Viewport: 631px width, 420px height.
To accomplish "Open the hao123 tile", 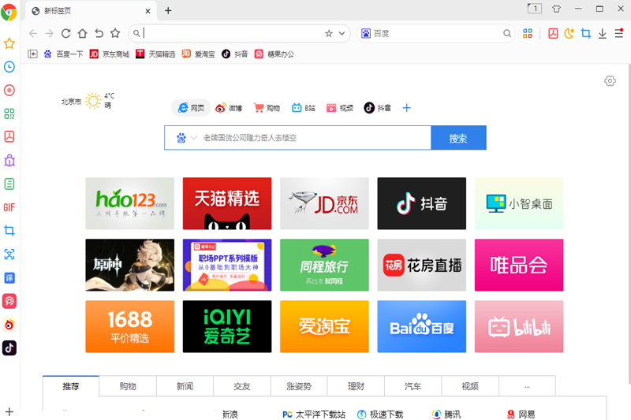I will [130, 203].
